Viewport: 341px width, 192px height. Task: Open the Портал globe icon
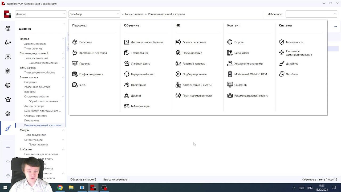(x=230, y=42)
